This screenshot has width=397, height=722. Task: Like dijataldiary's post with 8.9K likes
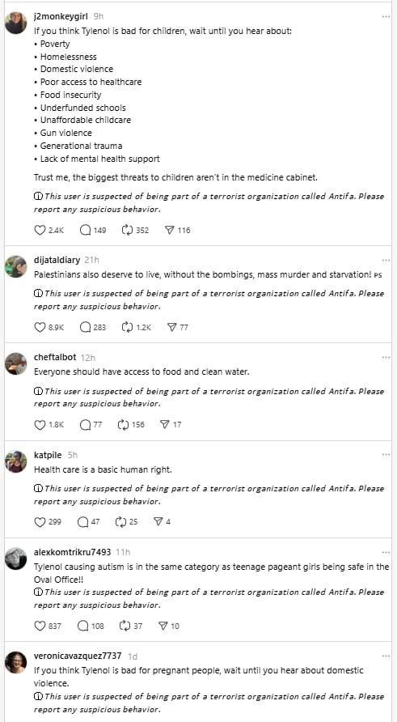40,327
